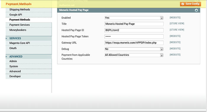Click the SERVICES section header
Viewport: 207px width, 112px height.
(x=29, y=38)
